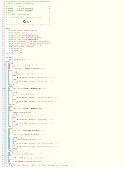The width and height of the screenshot is (125, 169).
Task: Click the icon before 'Execute piston' statement
Action: click(10, 165)
